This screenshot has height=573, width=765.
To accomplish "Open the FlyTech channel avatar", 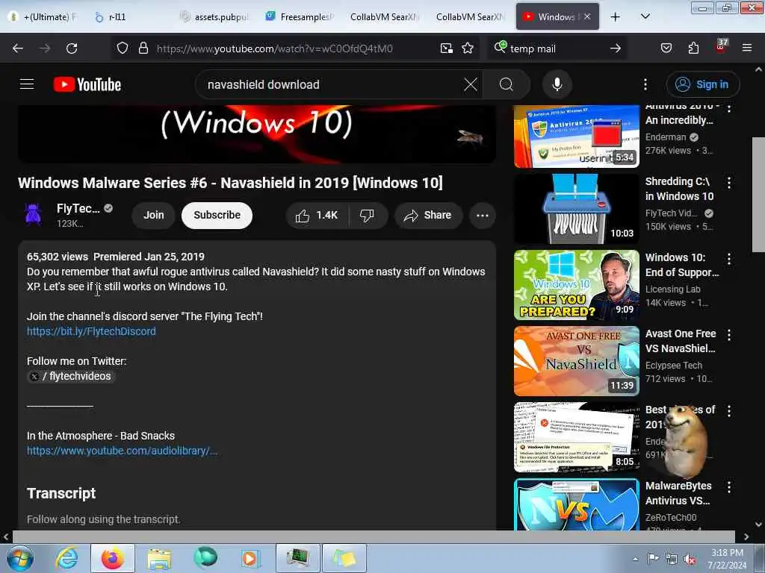I will coord(33,214).
